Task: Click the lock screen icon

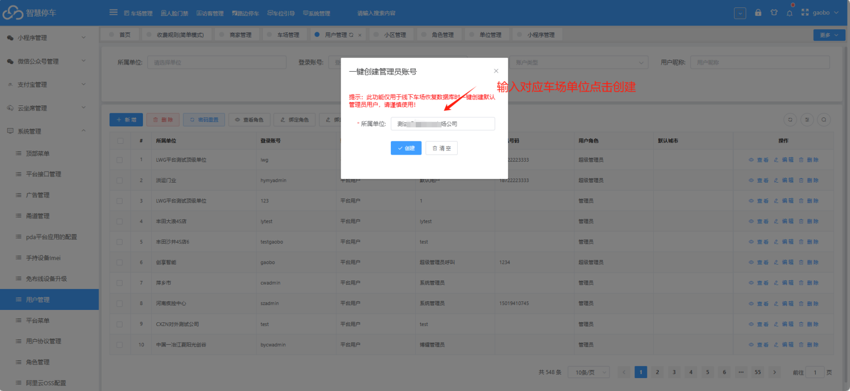Action: (x=758, y=13)
